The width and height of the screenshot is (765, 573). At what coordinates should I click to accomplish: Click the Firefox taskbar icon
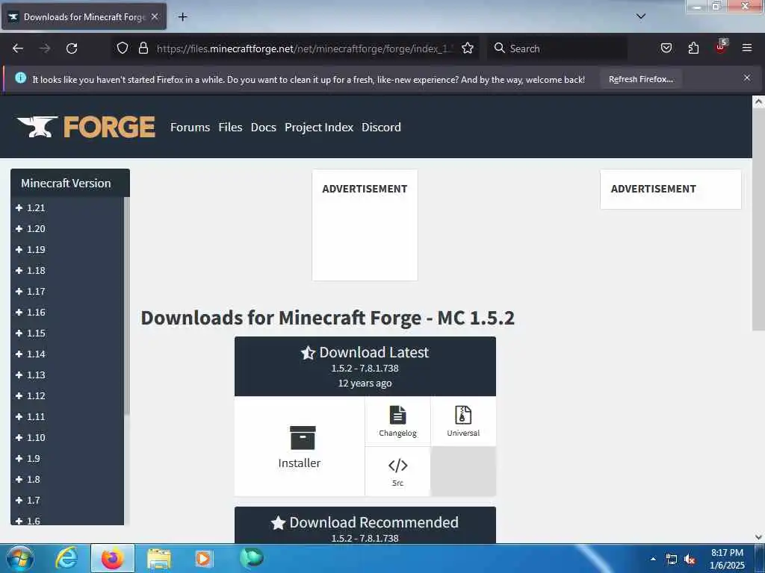[112, 558]
